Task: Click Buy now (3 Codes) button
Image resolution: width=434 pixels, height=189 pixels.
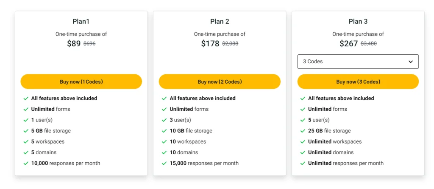Action: pos(358,82)
